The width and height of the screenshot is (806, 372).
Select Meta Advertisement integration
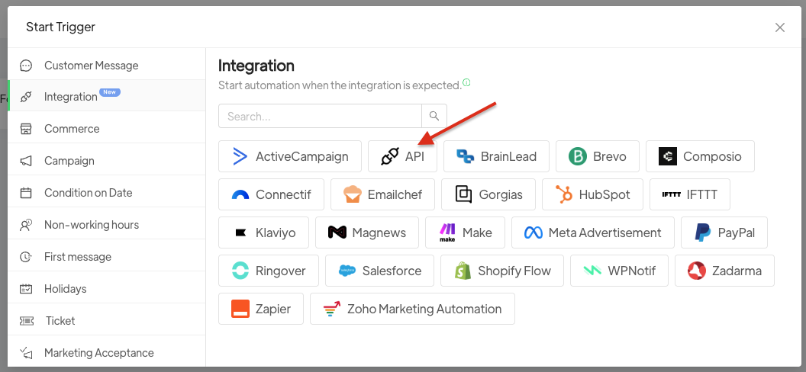tap(592, 232)
